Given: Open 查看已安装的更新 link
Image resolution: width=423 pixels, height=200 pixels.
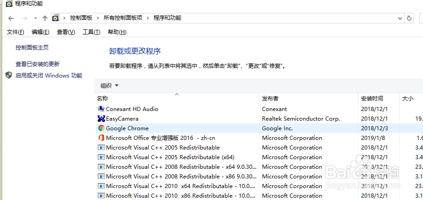Looking at the screenshot, I should coord(38,64).
